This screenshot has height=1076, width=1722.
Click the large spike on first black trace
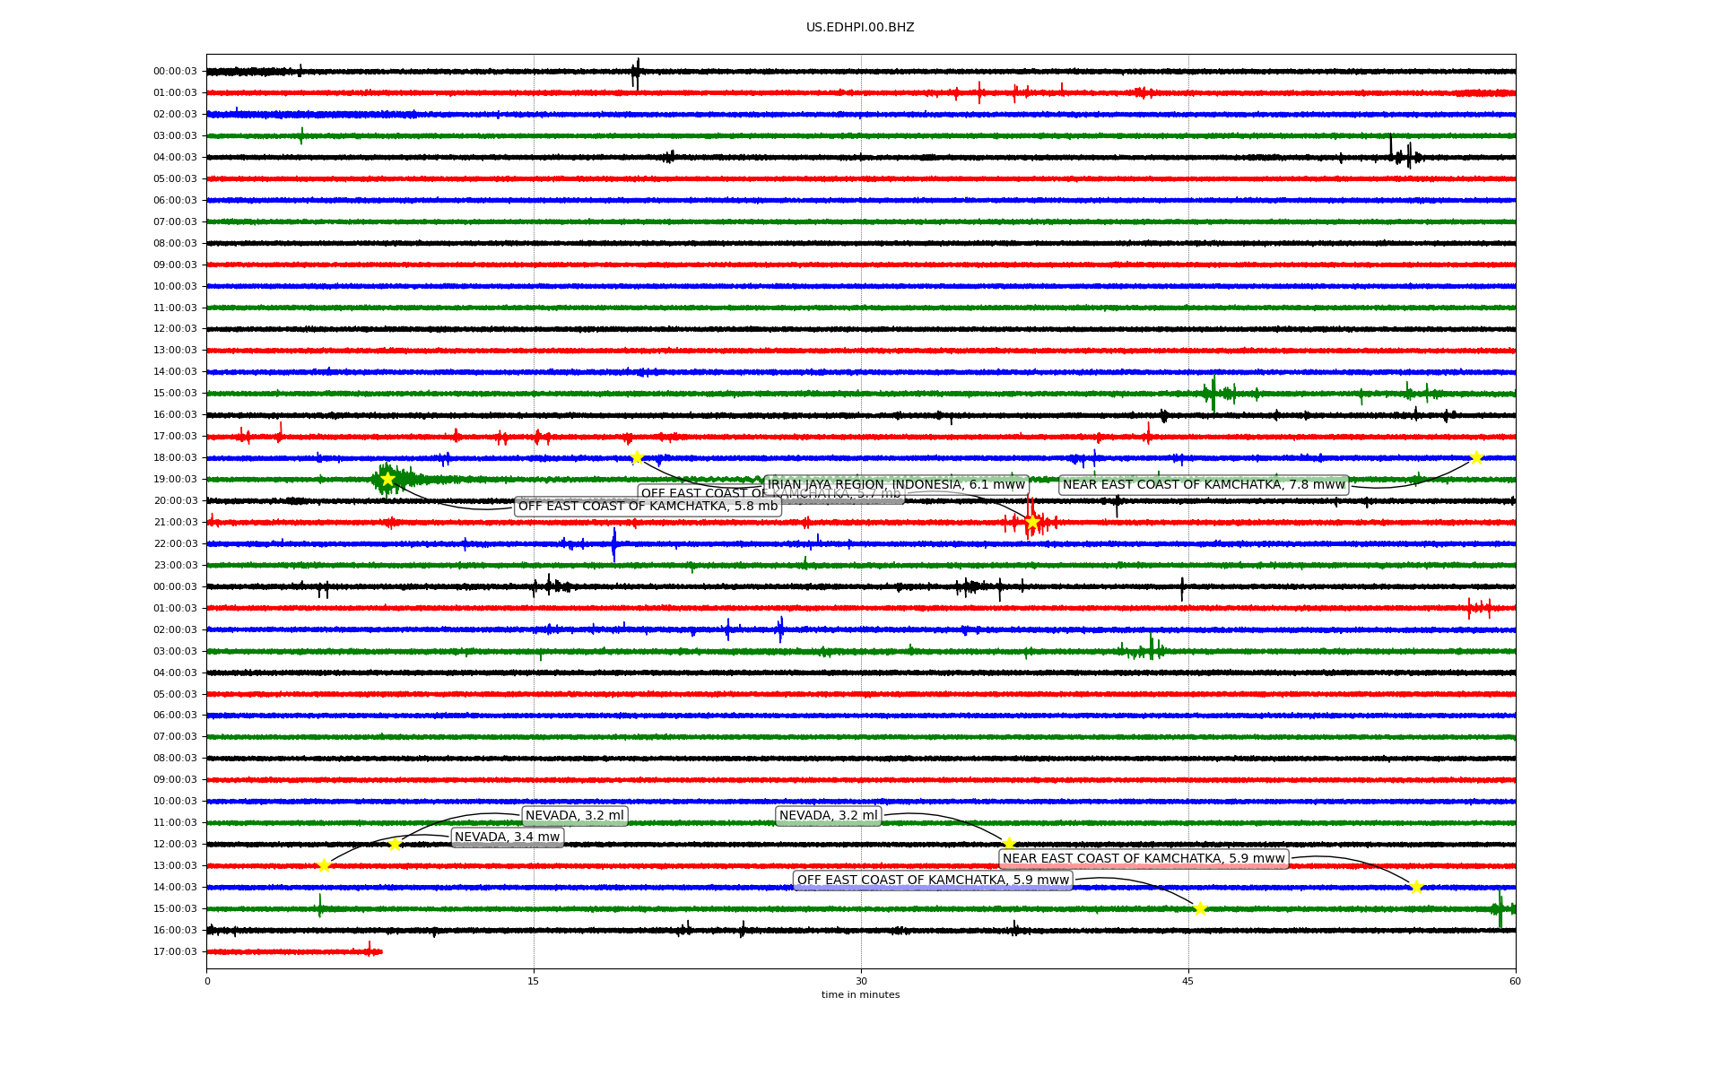point(637,72)
